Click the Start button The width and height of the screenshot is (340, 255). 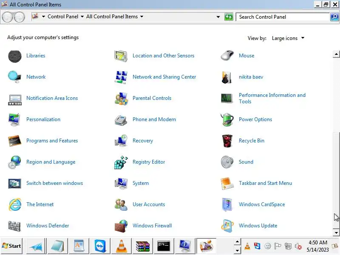11,246
